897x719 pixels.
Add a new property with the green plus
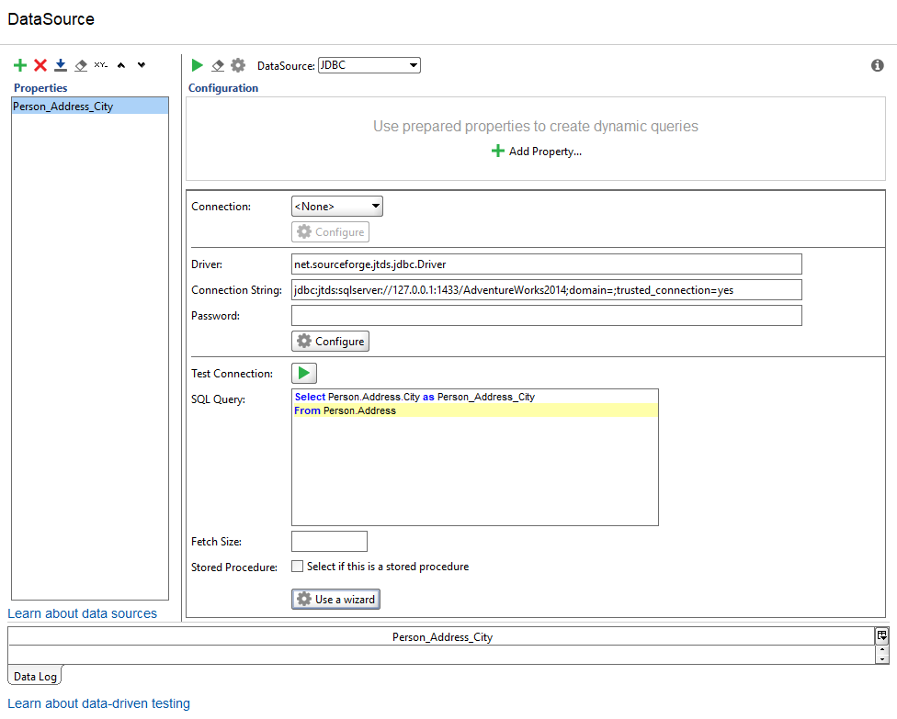[20, 65]
